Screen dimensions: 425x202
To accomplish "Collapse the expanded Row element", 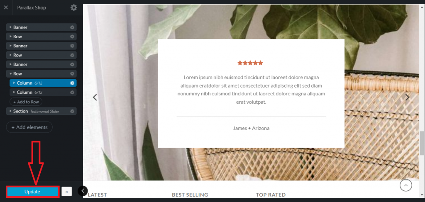I will click(x=10, y=74).
